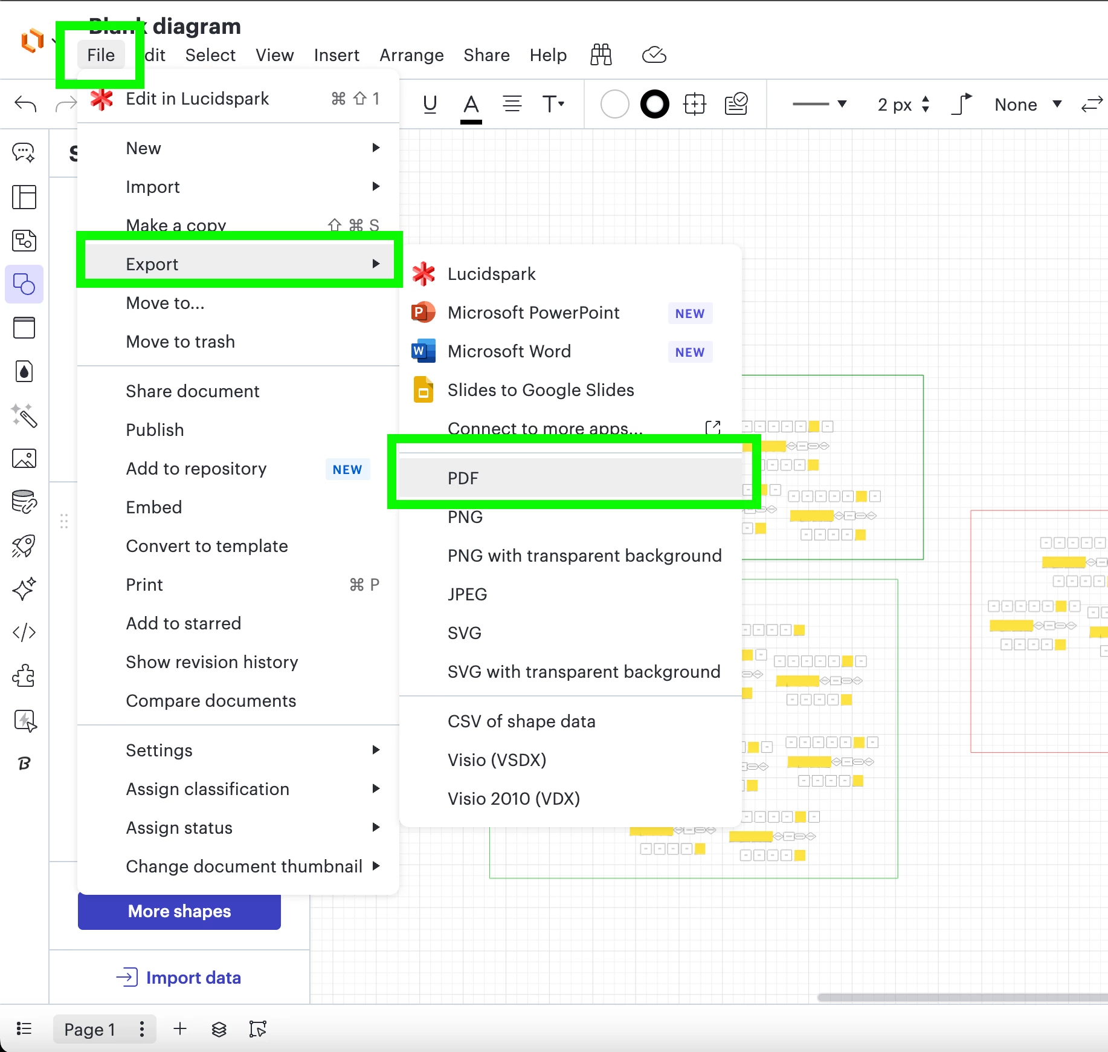
Task: Click the line path elbow icon
Action: pyautogui.click(x=962, y=104)
